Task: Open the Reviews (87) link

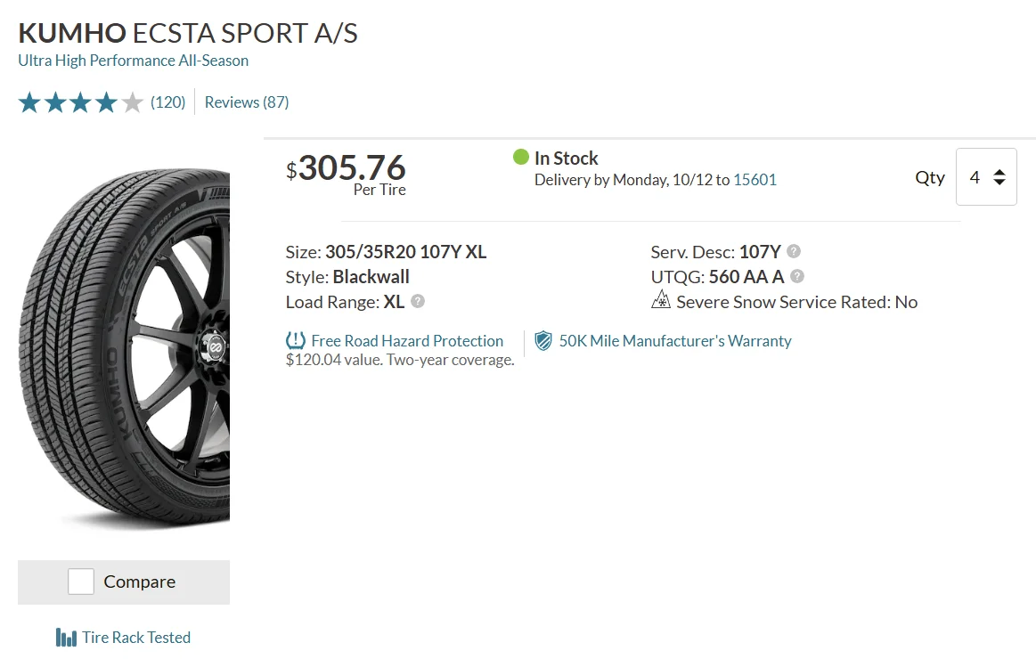Action: [247, 102]
